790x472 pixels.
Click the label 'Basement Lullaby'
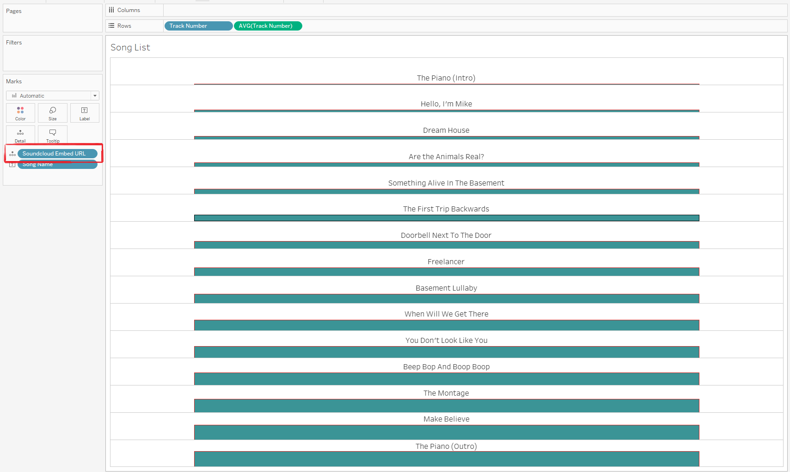click(x=446, y=288)
